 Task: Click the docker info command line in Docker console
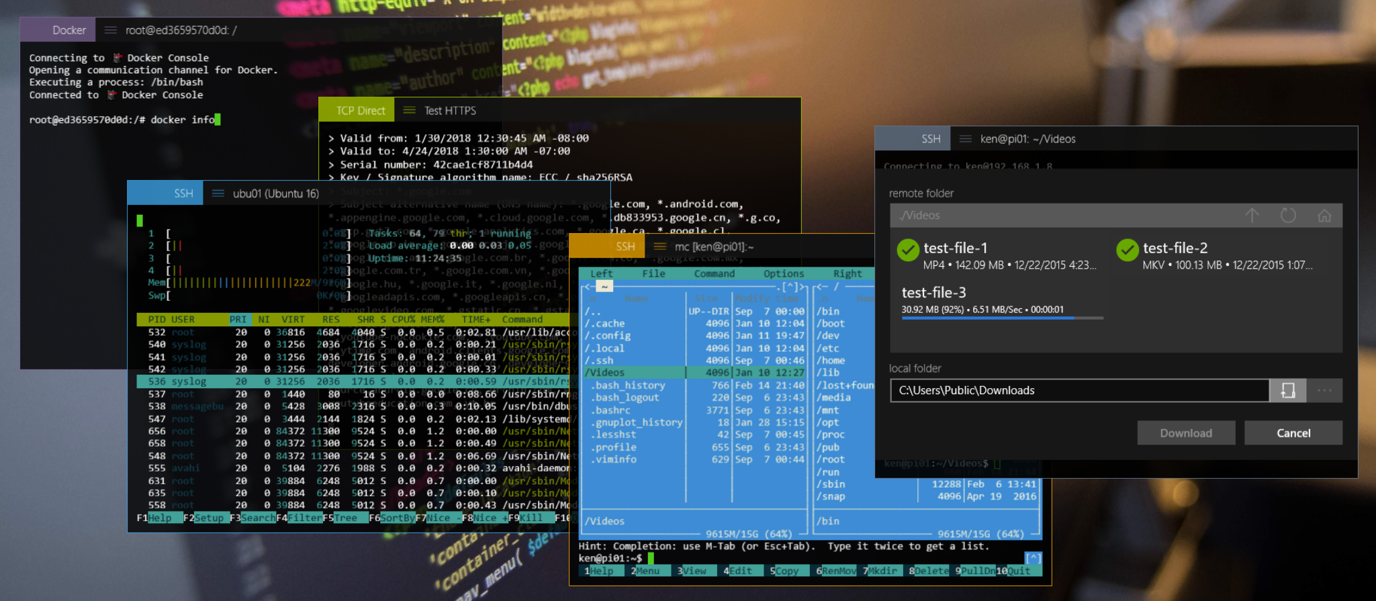tap(125, 120)
